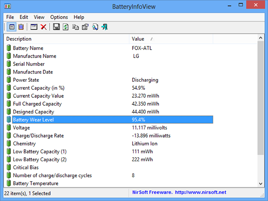Click the battery icon beside Critical Bias
Viewport: 268px width, 201px height.
(9, 167)
